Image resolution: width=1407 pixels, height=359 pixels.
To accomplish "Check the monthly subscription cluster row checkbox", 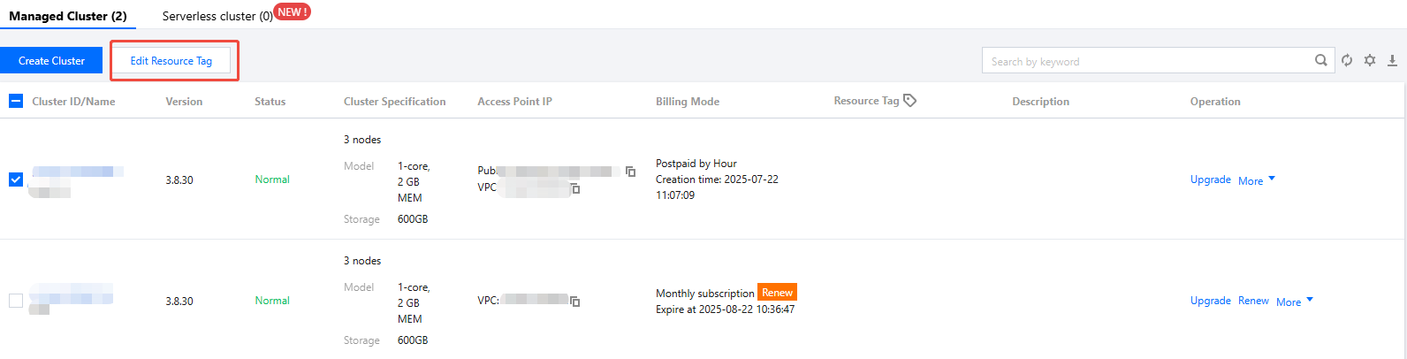I will point(16,301).
